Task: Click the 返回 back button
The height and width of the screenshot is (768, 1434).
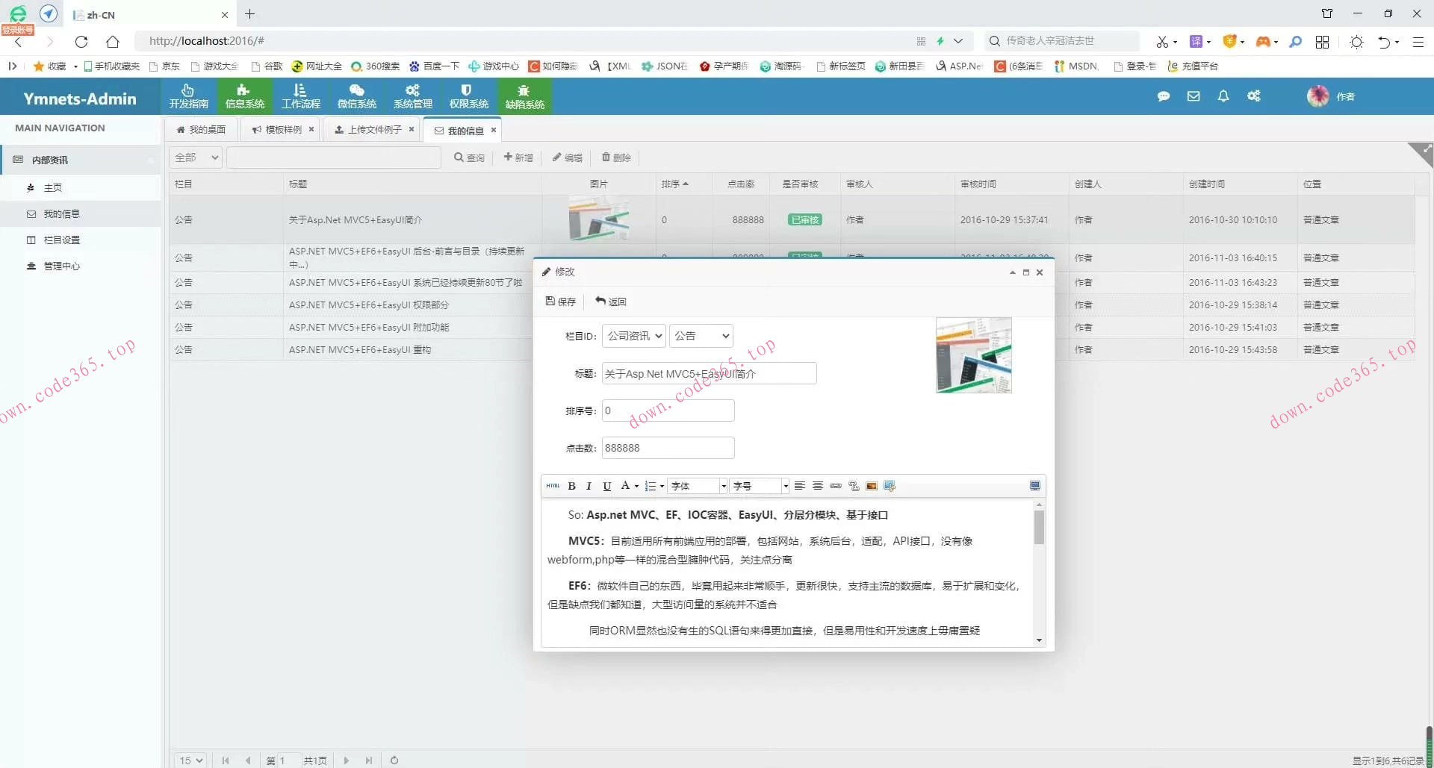Action: pyautogui.click(x=611, y=302)
